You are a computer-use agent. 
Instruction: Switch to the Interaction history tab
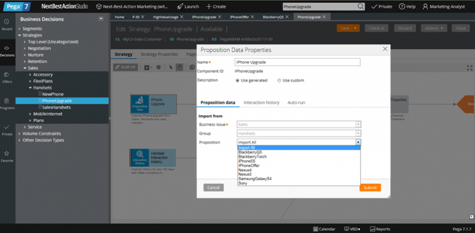(261, 103)
